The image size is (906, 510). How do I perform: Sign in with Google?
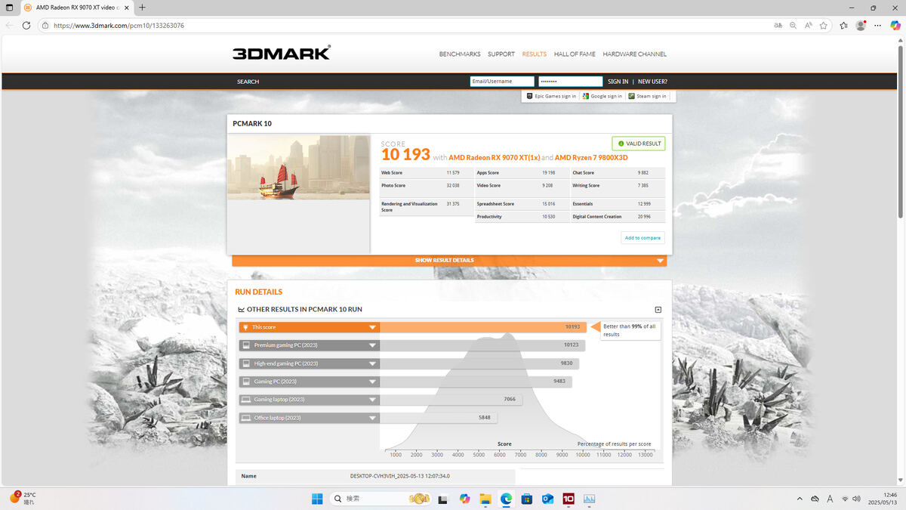tap(602, 96)
